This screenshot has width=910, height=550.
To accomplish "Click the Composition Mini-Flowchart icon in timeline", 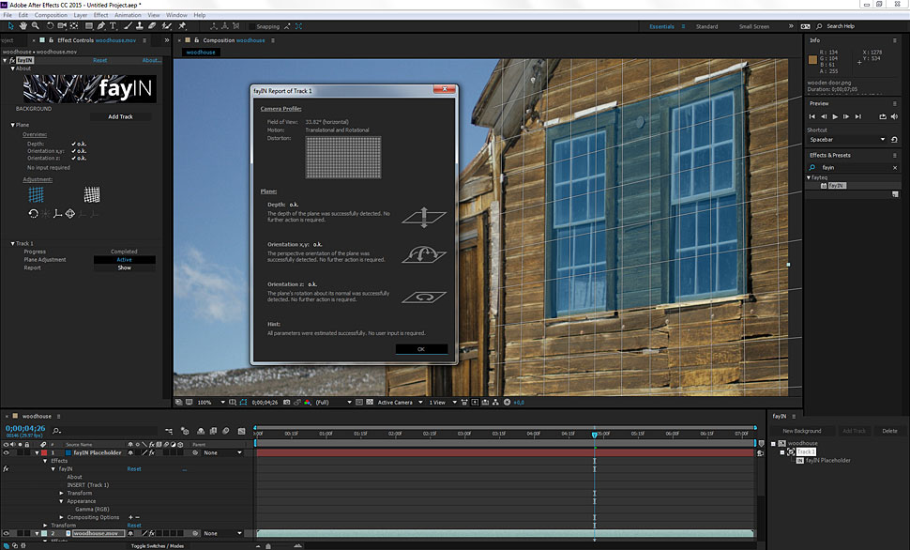I will [x=169, y=431].
